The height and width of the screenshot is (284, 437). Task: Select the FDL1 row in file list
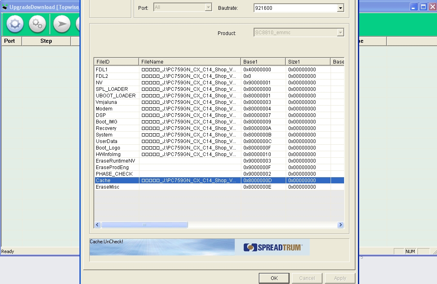[102, 70]
